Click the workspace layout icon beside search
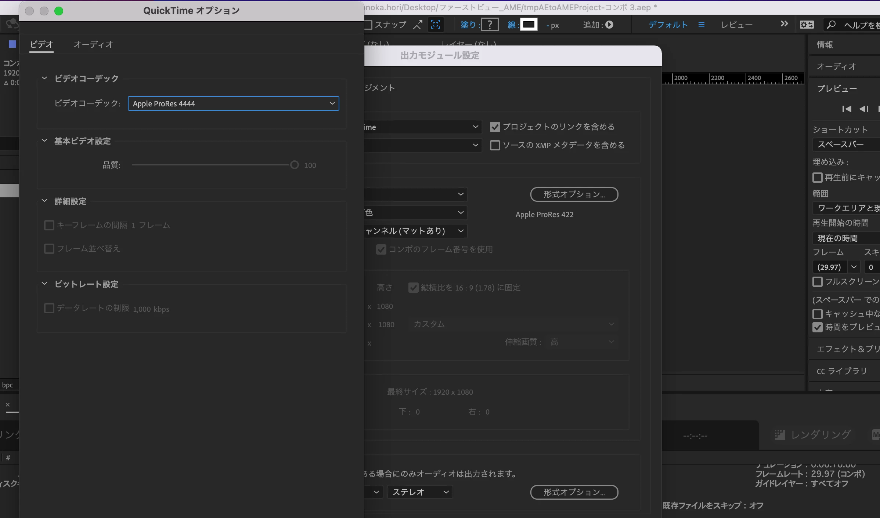 click(x=807, y=25)
